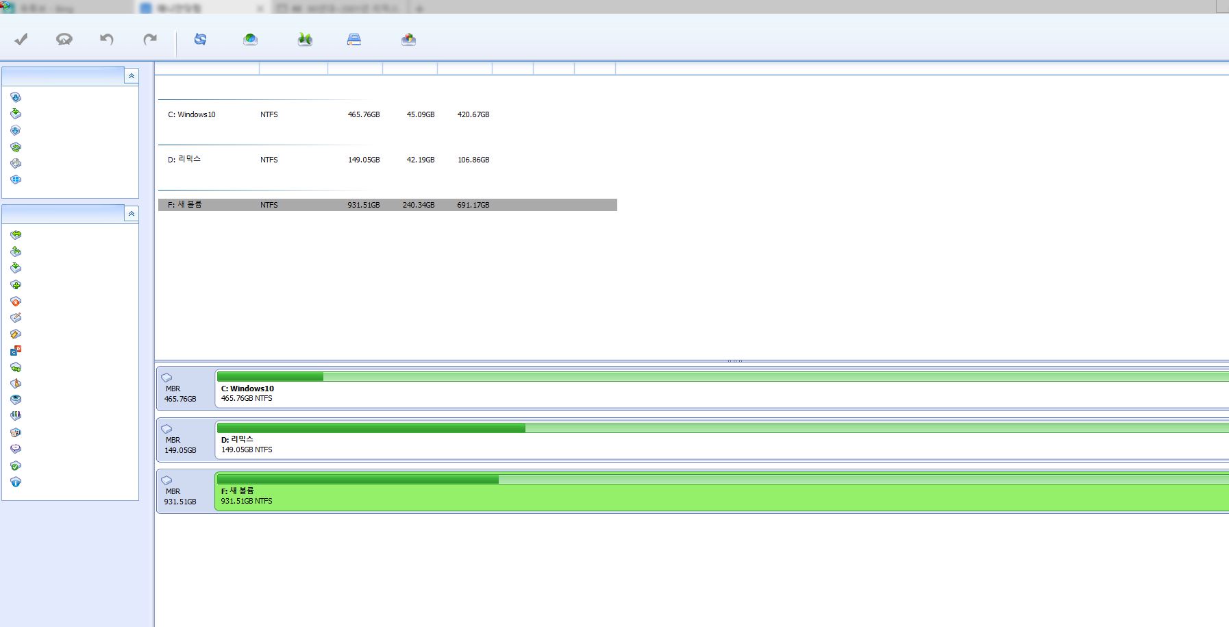Choose the merge partitions branching-arrow icon
The image size is (1229, 627).
tap(16, 251)
